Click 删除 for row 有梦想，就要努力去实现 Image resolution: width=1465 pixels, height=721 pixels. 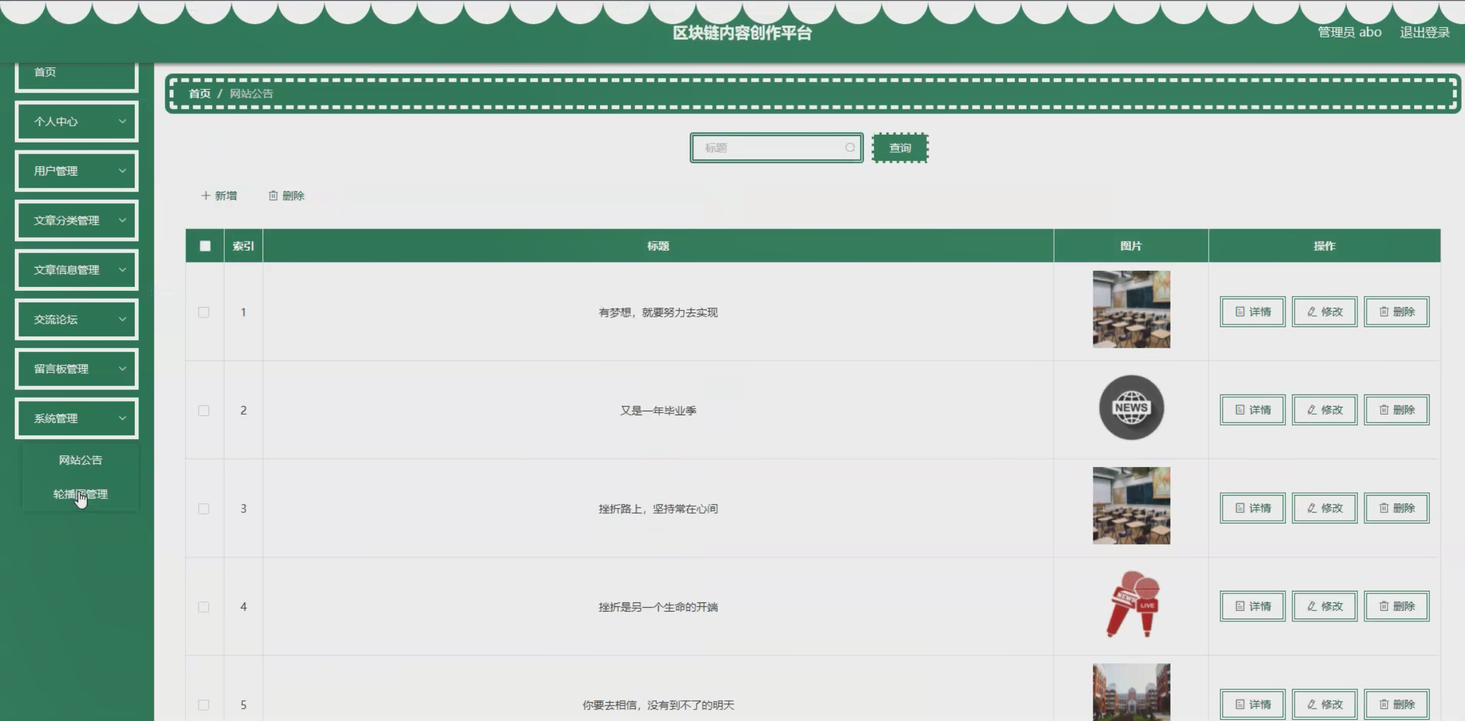[1396, 312]
